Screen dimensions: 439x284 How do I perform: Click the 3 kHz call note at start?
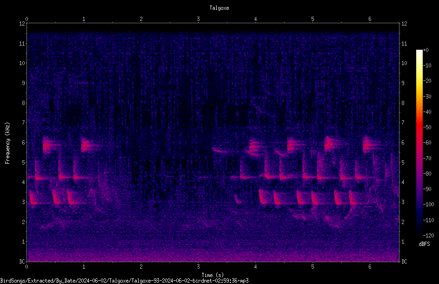point(33,198)
